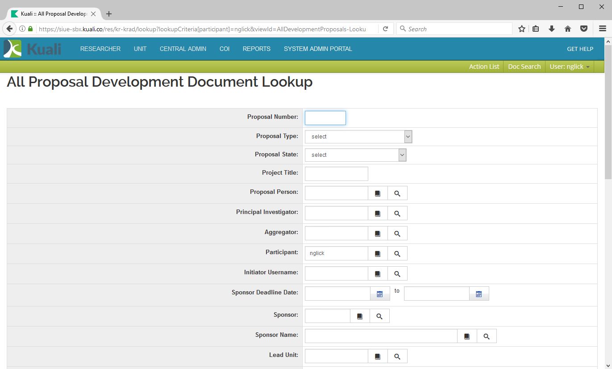Click the magnifier icon next to Aggregator
This screenshot has height=369, width=612.
(397, 234)
